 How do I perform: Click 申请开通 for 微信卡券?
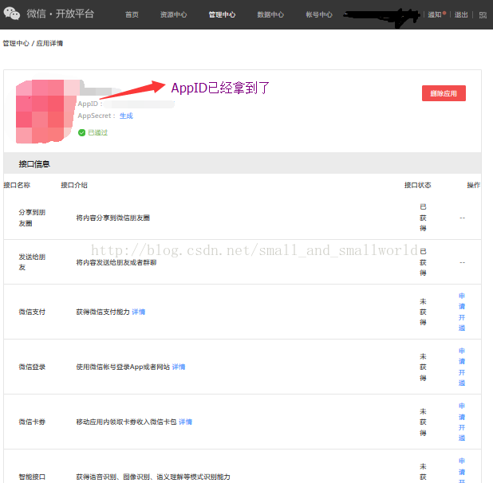click(x=462, y=422)
